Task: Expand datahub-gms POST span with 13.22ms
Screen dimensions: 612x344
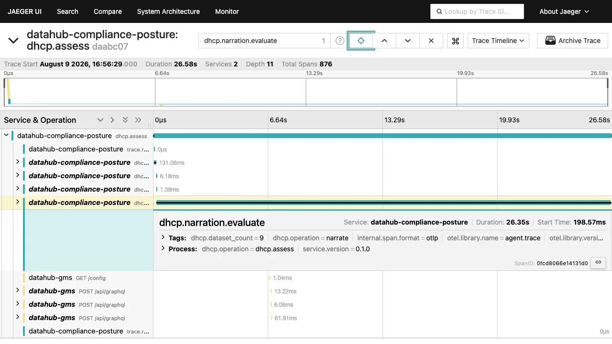Action: (18, 290)
